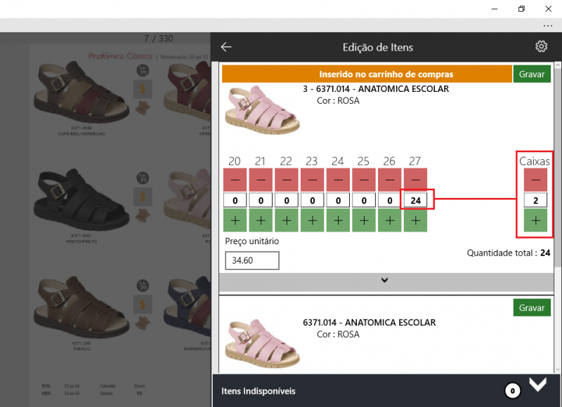Click the size 27 quantity field
Image resolution: width=562 pixels, height=407 pixels.
(415, 201)
